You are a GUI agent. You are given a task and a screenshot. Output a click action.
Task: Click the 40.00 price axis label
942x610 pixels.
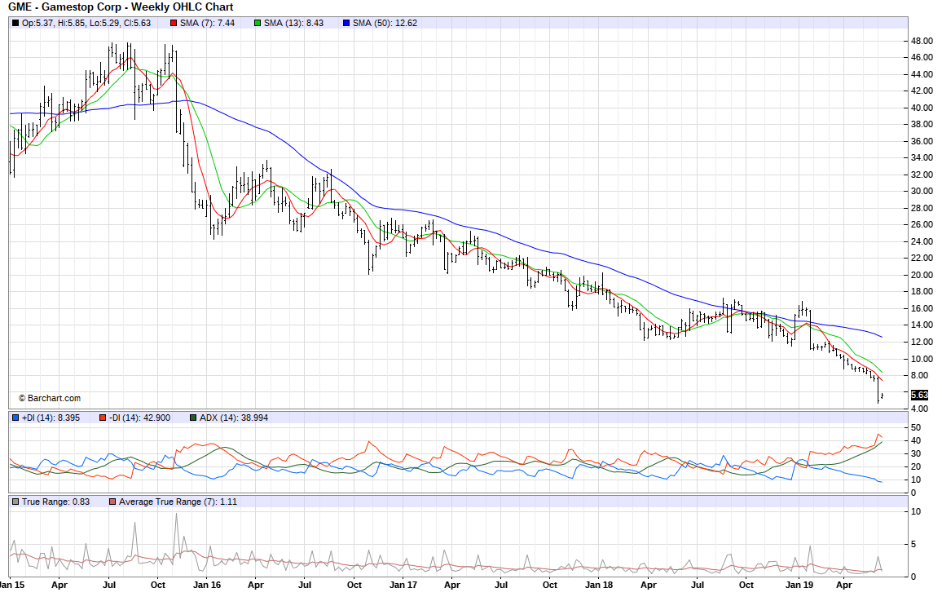(922, 108)
